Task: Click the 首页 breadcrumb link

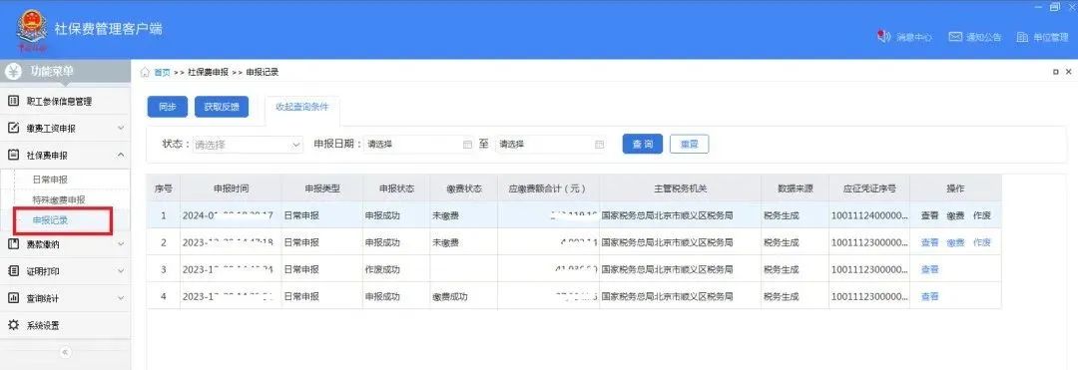Action: coord(162,72)
